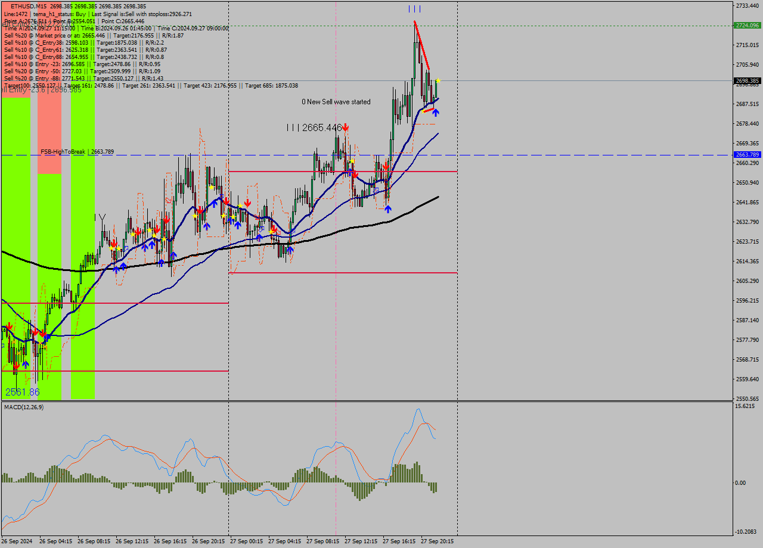Select the current price tag 2698.385 on axis

point(747,80)
